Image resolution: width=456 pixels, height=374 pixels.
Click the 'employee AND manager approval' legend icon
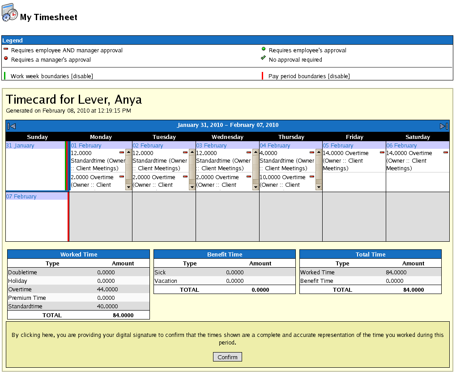point(5,50)
